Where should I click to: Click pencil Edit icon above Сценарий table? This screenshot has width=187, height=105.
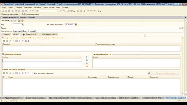(10, 41)
